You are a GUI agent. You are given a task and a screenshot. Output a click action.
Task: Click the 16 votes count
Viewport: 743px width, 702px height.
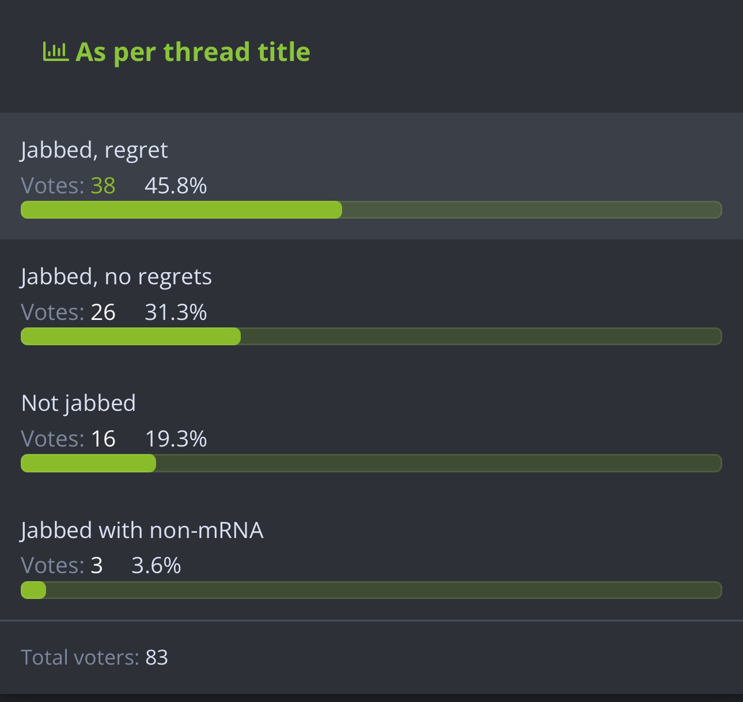(103, 439)
